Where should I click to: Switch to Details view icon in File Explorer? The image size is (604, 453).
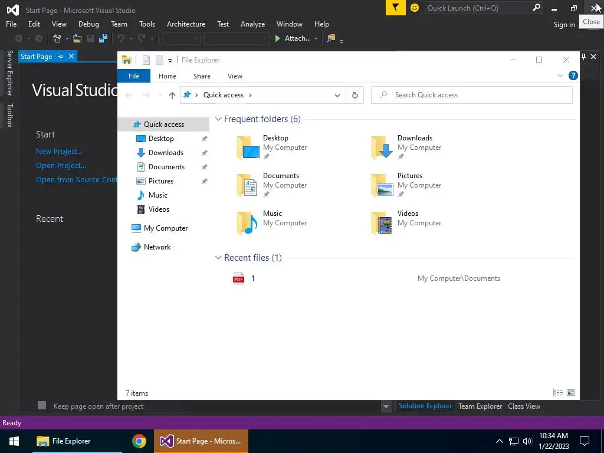click(x=558, y=392)
